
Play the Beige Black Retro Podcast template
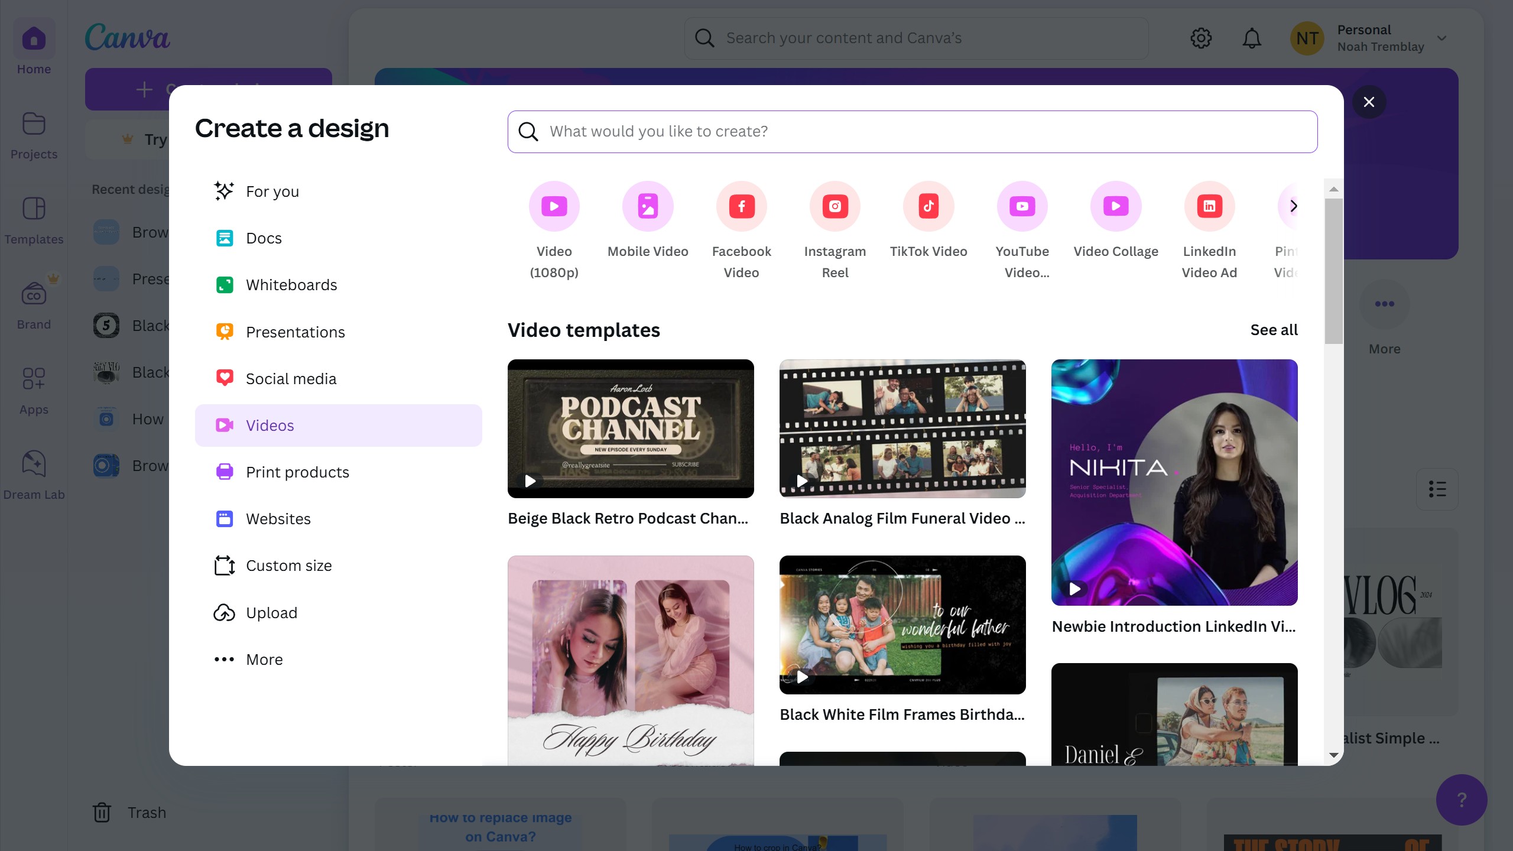[x=530, y=481]
